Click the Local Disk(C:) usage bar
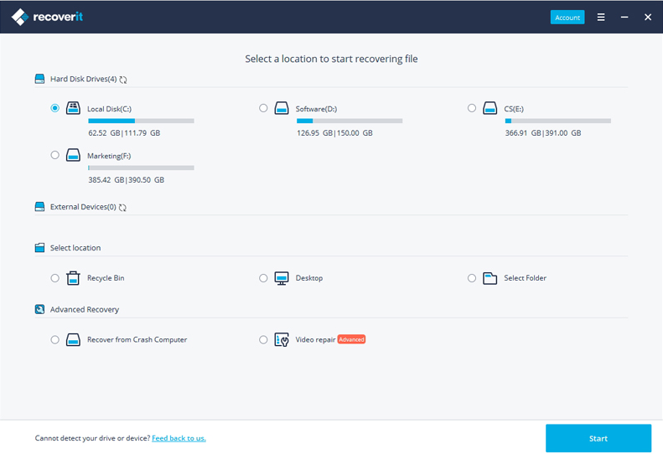This screenshot has height=454, width=663. [141, 121]
